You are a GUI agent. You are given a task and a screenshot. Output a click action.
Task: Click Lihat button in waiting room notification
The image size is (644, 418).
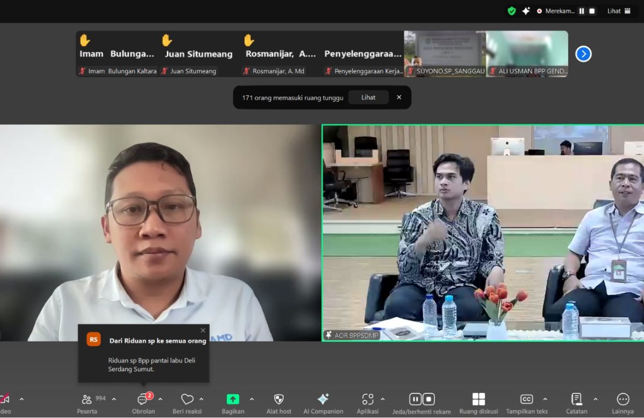[368, 98]
